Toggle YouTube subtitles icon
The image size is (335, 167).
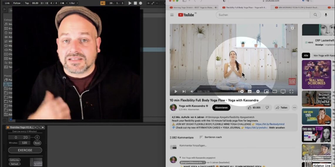click(x=249, y=91)
